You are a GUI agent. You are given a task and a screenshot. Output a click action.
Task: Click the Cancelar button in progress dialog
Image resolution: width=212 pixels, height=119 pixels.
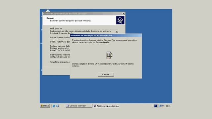(106, 74)
